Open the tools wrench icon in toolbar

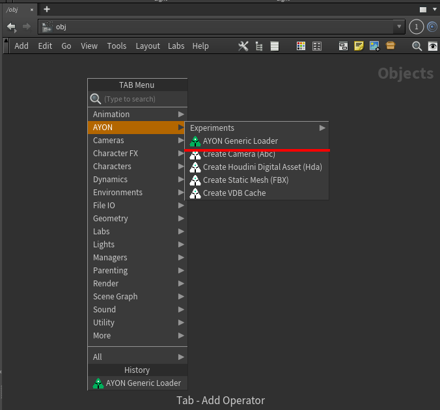(x=243, y=46)
